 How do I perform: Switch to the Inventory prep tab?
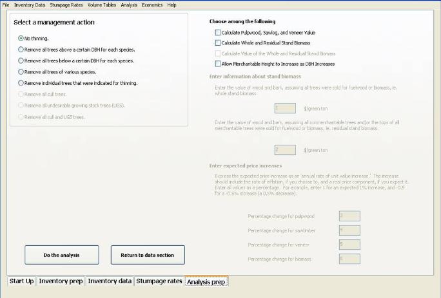point(61,281)
